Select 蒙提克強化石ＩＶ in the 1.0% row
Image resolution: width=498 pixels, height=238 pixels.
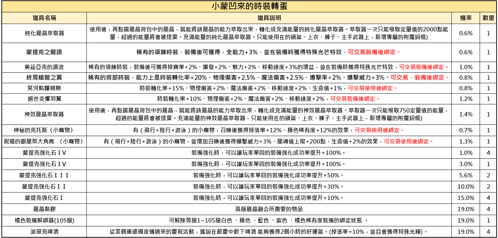(44, 153)
